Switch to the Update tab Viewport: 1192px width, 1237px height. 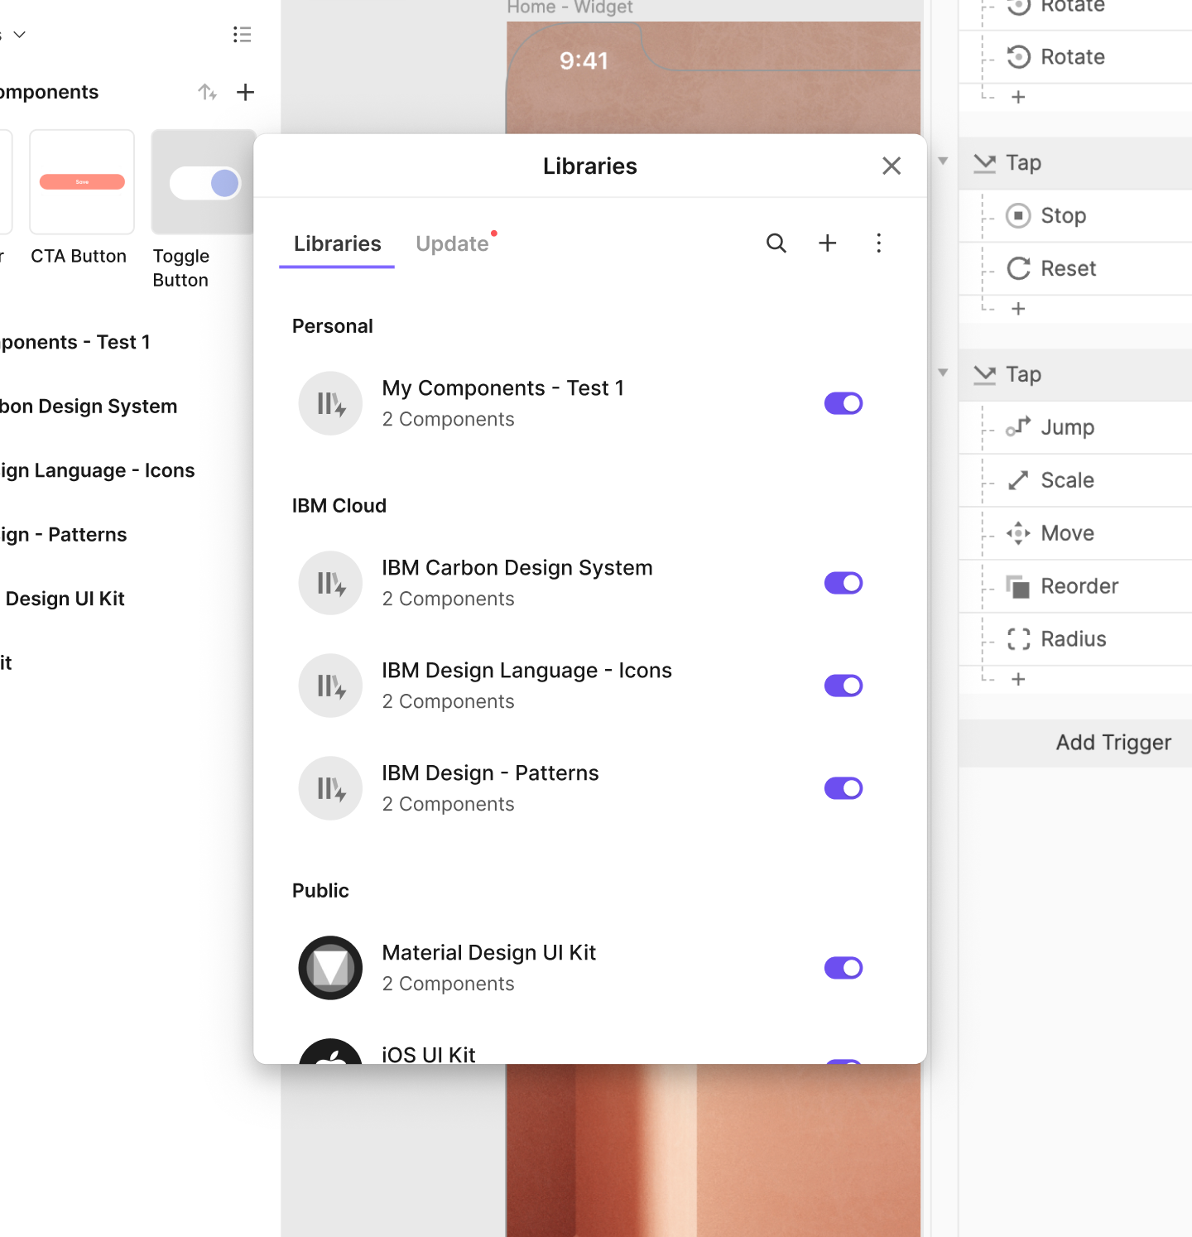point(452,243)
